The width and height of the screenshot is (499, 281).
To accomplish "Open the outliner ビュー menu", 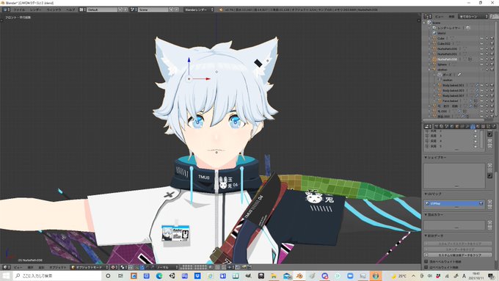I will coord(440,17).
